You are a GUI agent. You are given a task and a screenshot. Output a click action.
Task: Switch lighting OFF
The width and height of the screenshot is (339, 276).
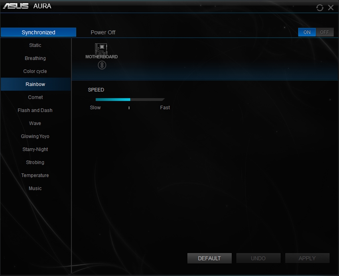[325, 32]
